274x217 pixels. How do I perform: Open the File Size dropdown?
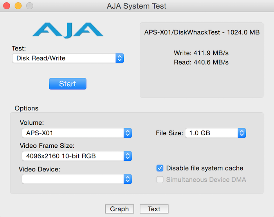215,133
